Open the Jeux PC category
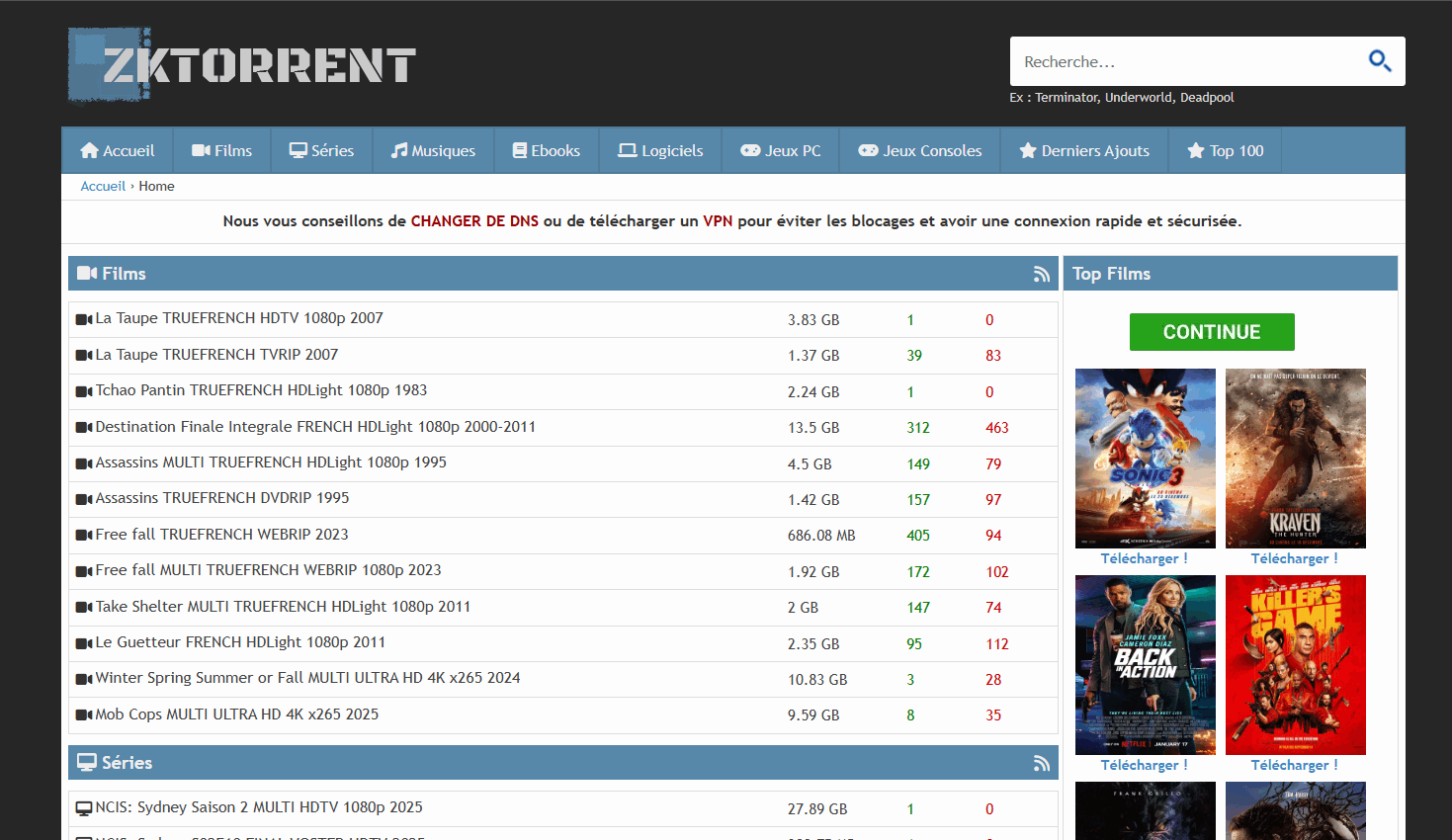This screenshot has width=1452, height=840. pos(781,150)
